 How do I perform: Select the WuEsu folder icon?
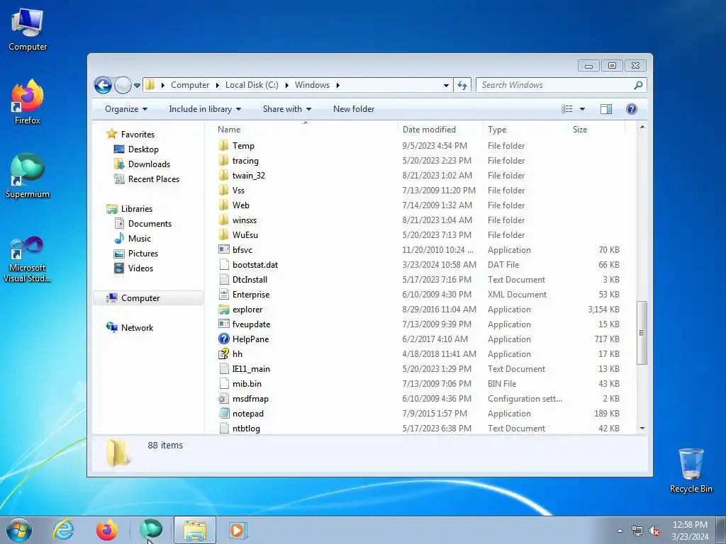pyautogui.click(x=223, y=235)
